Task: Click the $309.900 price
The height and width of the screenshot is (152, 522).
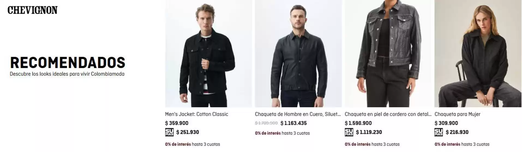Action: (446, 123)
